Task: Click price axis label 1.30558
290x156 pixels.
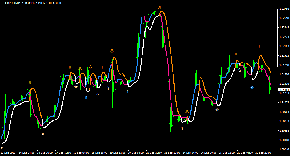Action: (x=284, y=130)
